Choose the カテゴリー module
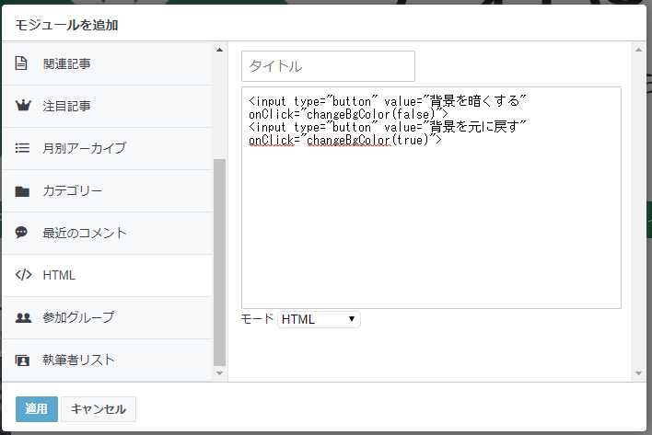This screenshot has width=652, height=435. (107, 191)
